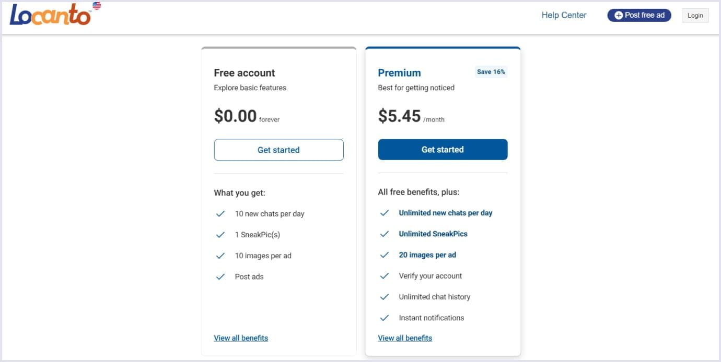Click the US flag icon beside the logo

pyautogui.click(x=95, y=6)
